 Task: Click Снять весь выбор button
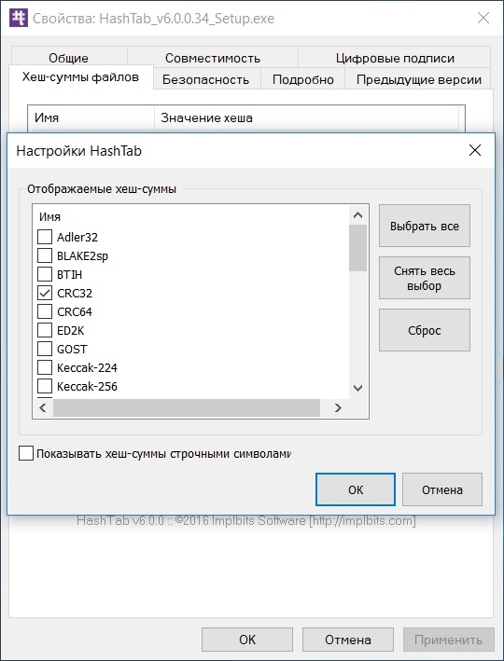pyautogui.click(x=425, y=278)
